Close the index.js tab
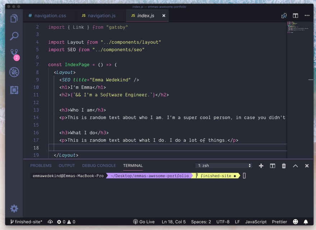The image size is (316, 230). click(x=164, y=15)
